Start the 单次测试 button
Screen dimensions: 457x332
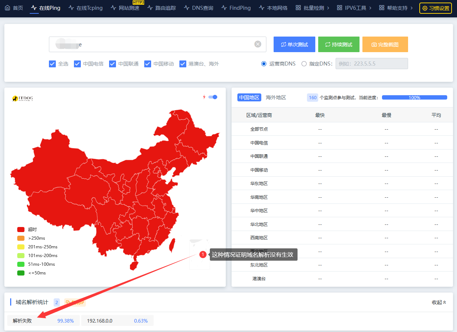[x=294, y=45]
